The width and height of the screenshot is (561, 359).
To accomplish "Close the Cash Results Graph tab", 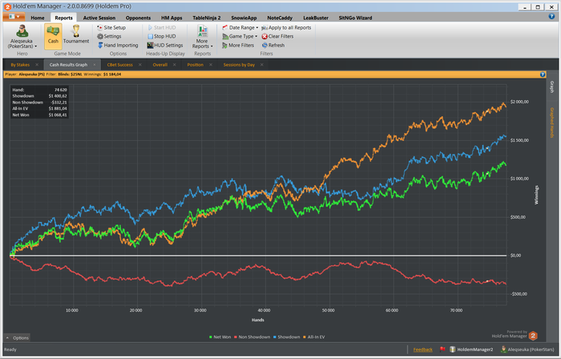I will [x=95, y=65].
